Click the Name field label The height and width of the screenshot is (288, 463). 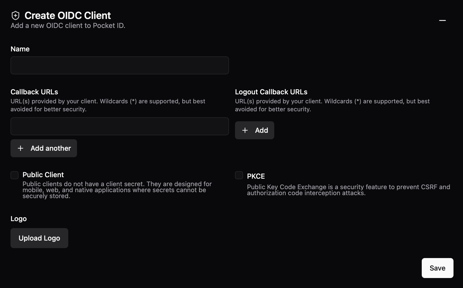coord(20,49)
